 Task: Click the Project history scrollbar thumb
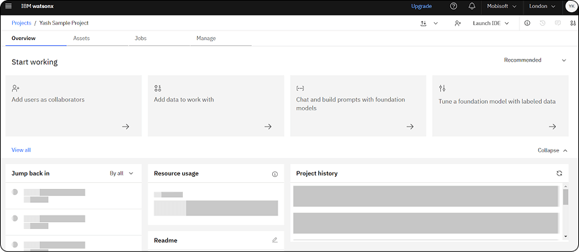(565, 196)
